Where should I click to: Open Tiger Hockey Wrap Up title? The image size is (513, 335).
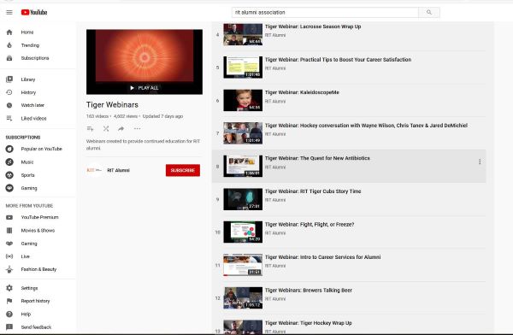coord(308,323)
